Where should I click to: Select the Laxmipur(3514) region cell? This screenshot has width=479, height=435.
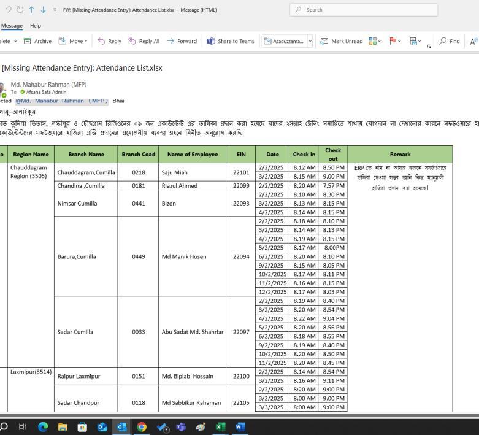[x=31, y=390]
